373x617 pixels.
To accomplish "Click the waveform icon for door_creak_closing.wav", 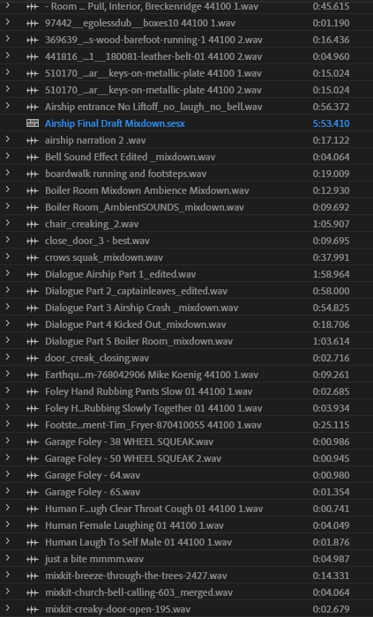I will [33, 358].
